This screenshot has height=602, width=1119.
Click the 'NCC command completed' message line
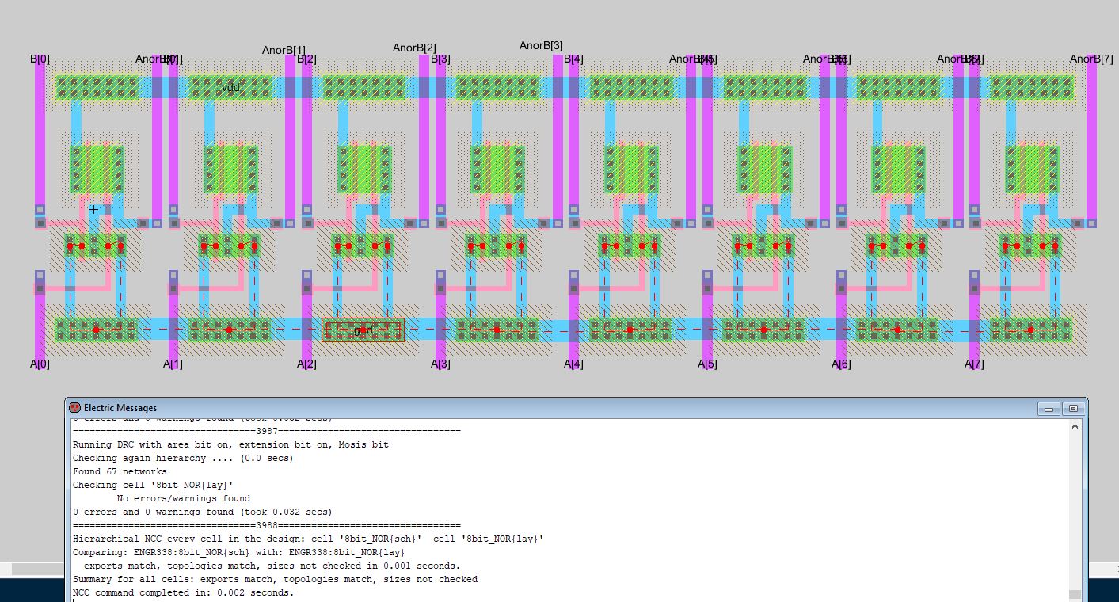183,592
